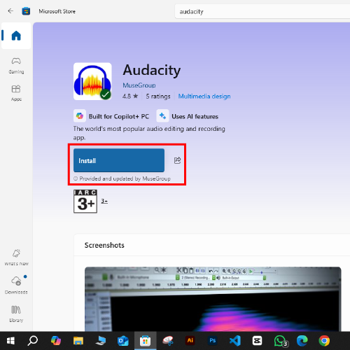Open Visual Studio Code from taskbar

point(235,341)
